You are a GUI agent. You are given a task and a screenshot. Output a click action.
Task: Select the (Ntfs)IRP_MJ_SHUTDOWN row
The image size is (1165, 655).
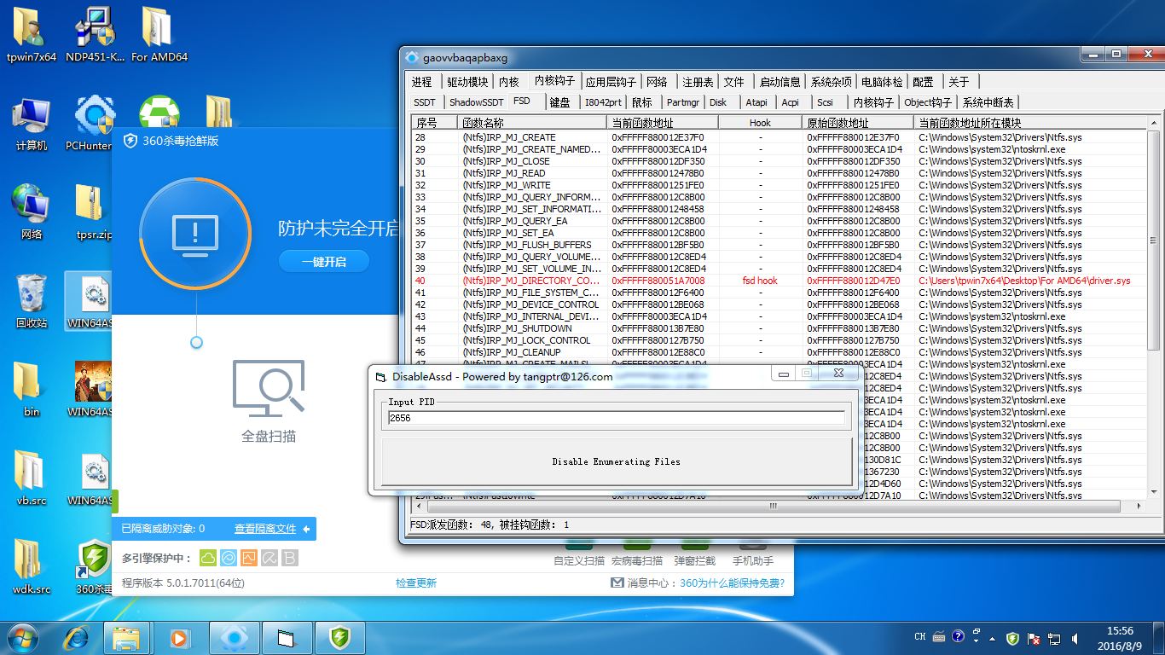pyautogui.click(x=779, y=328)
